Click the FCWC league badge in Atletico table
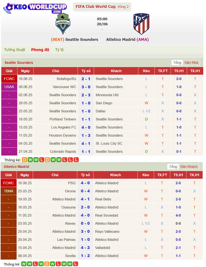Viewport: 206px width, 267px height. 8,183
